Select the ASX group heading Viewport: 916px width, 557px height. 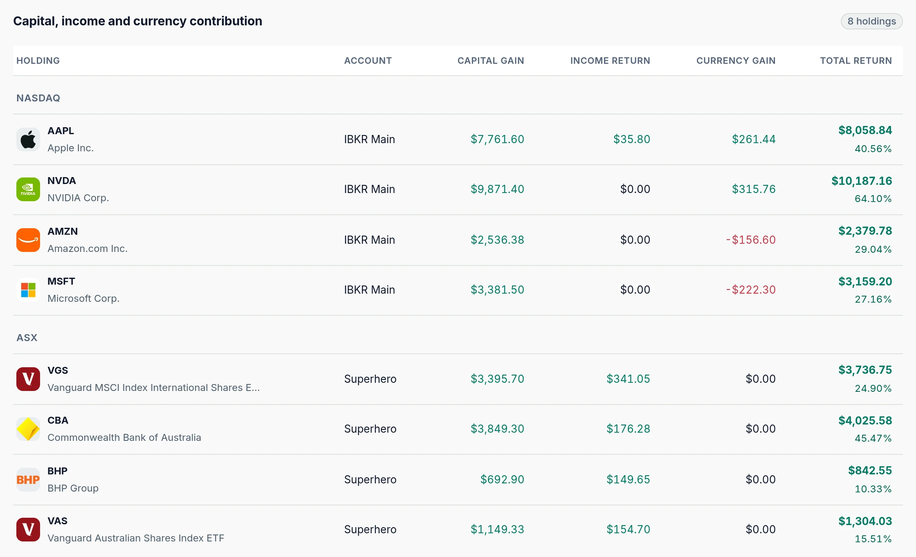click(x=27, y=338)
